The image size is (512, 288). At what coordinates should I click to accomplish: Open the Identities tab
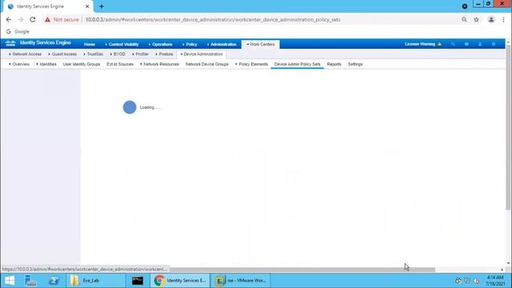coord(46,64)
